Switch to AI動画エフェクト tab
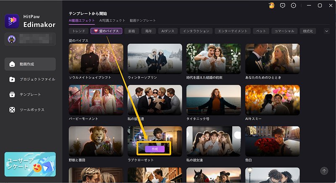 [x=81, y=21]
